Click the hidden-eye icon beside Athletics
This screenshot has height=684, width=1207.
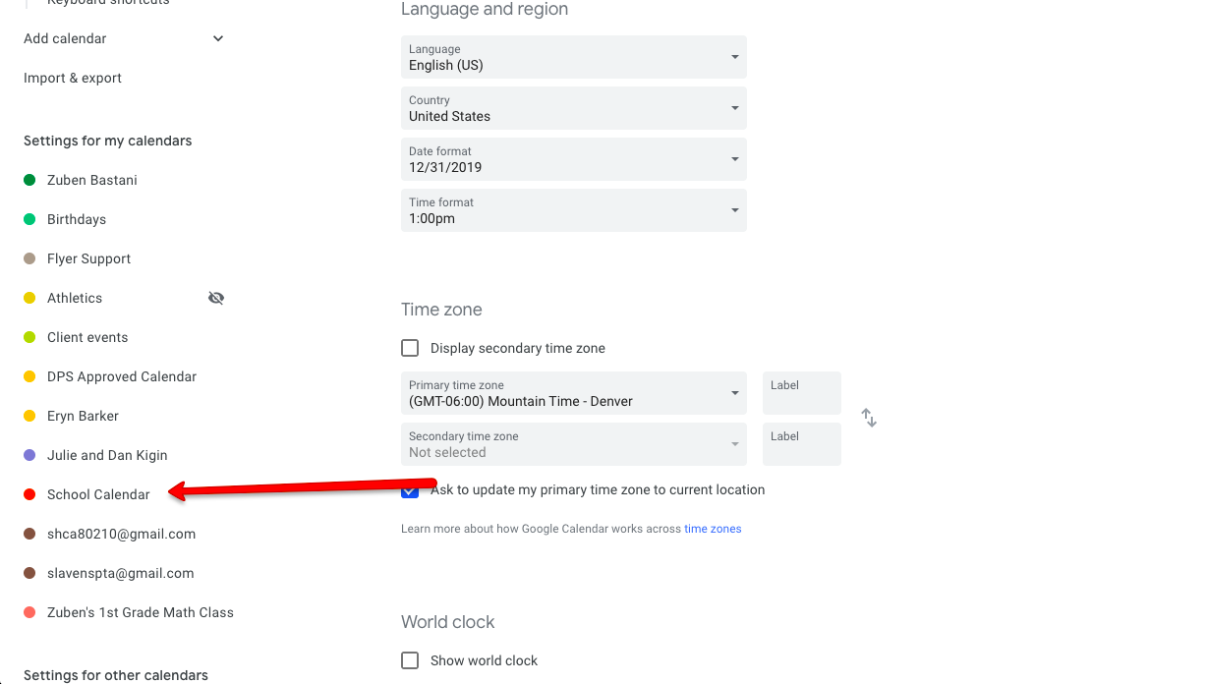(216, 298)
